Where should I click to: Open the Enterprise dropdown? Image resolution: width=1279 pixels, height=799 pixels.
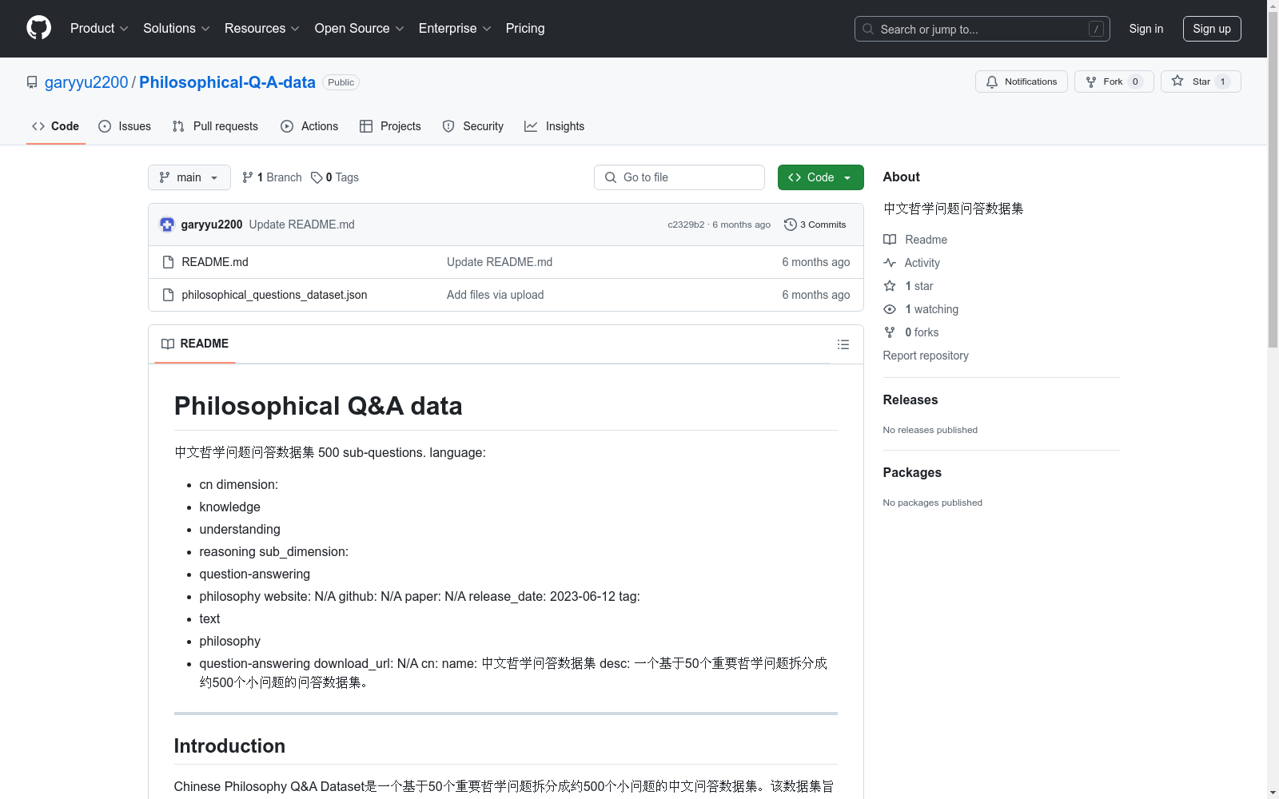click(x=455, y=29)
